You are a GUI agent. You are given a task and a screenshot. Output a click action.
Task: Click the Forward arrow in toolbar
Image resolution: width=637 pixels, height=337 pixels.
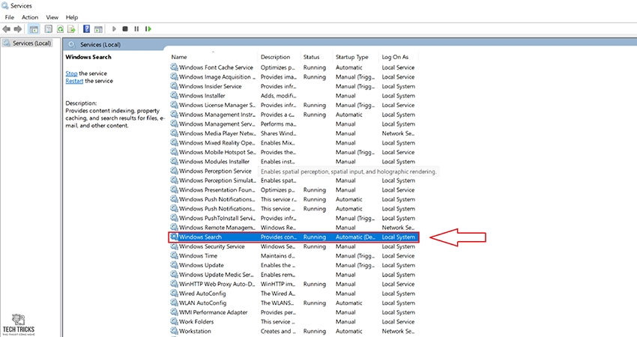(17, 28)
